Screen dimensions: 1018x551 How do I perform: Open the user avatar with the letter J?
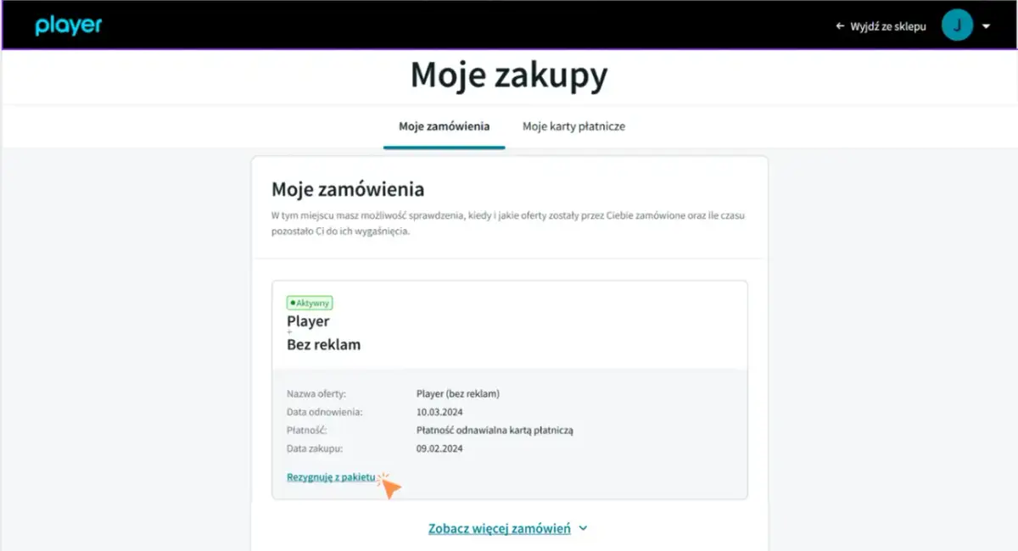click(x=957, y=25)
